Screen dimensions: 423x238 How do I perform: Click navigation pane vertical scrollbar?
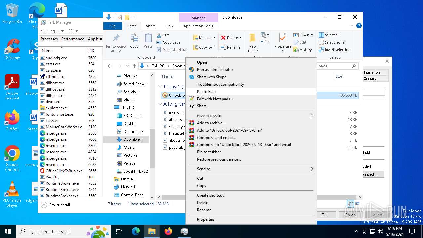pos(152,148)
